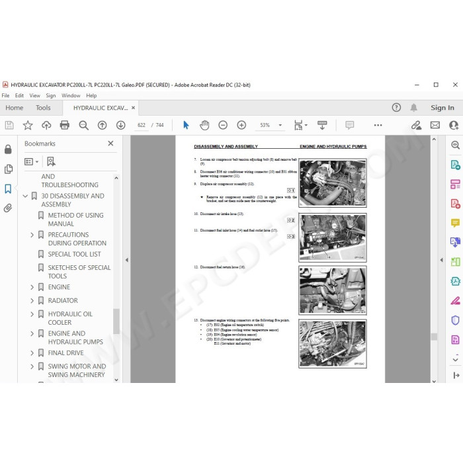The image size is (463, 463).
Task: Open the search tool in right pane
Action: [455, 145]
